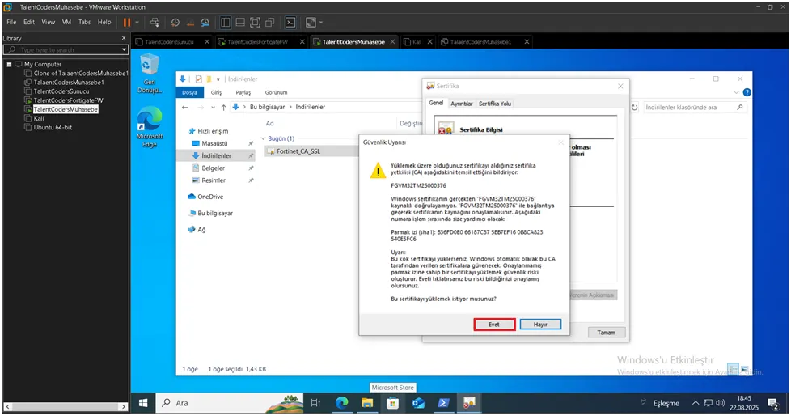Click the stretch guest display icon
The image size is (791, 416).
pyautogui.click(x=311, y=22)
